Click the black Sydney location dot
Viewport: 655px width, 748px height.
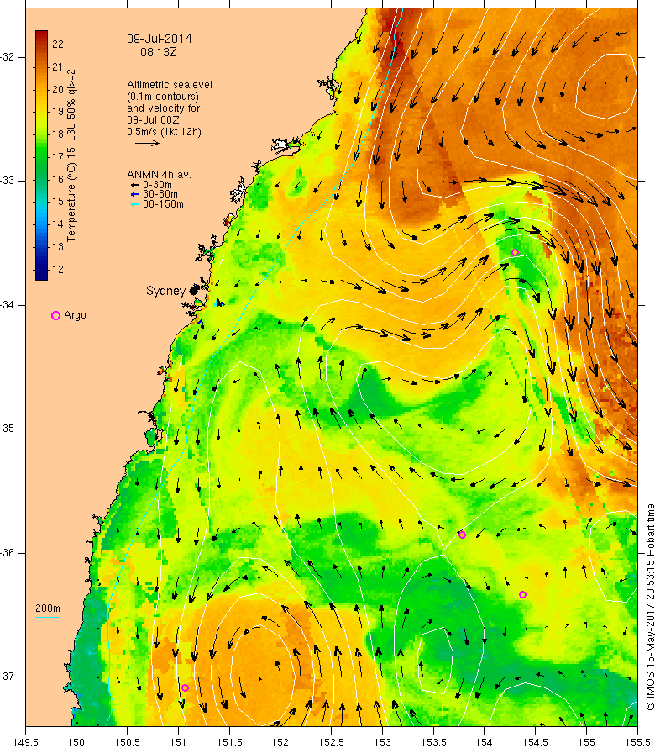(193, 291)
